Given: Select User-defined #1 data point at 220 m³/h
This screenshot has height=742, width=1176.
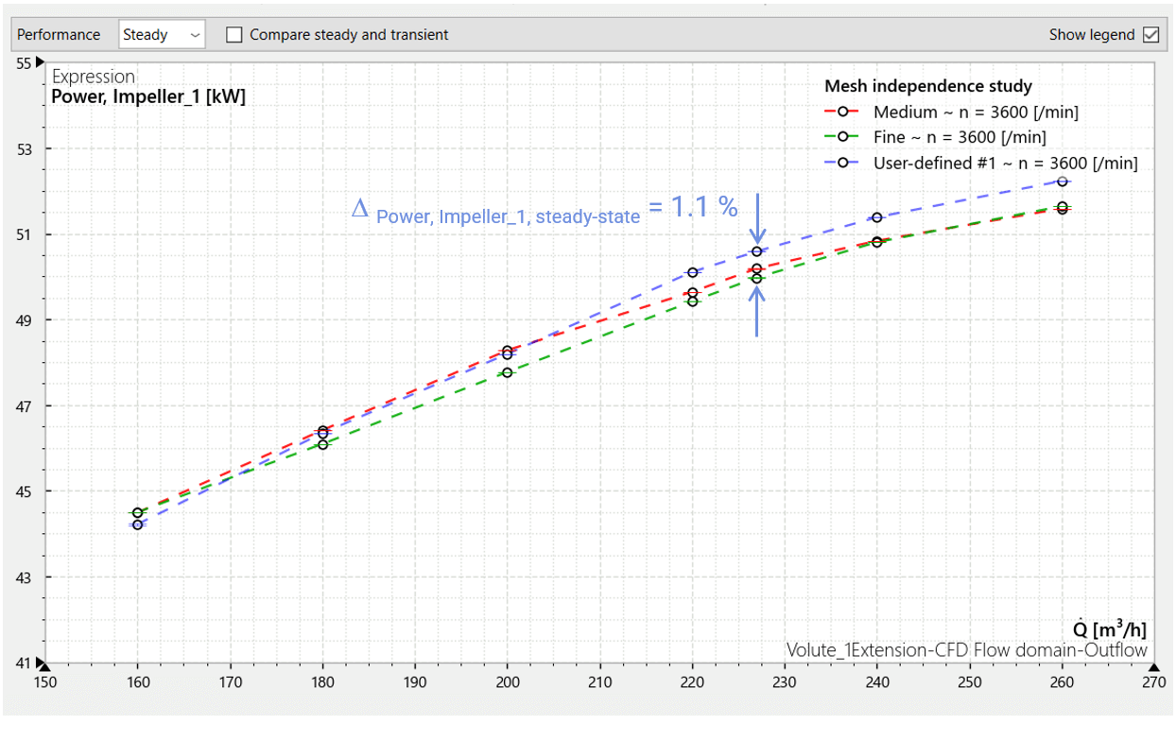Looking at the screenshot, I should pyautogui.click(x=693, y=272).
